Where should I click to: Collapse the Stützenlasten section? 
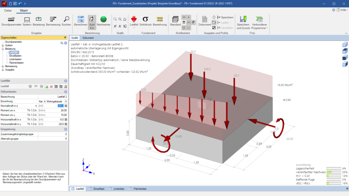click(66, 91)
